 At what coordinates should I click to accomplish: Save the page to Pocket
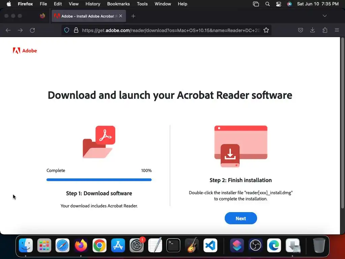tap(300, 30)
